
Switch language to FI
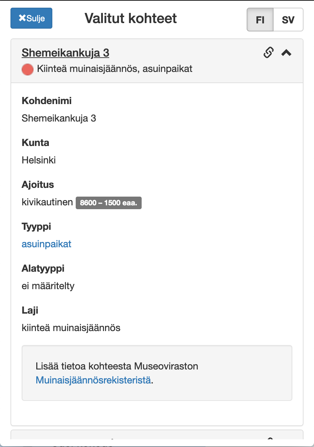[x=260, y=20]
